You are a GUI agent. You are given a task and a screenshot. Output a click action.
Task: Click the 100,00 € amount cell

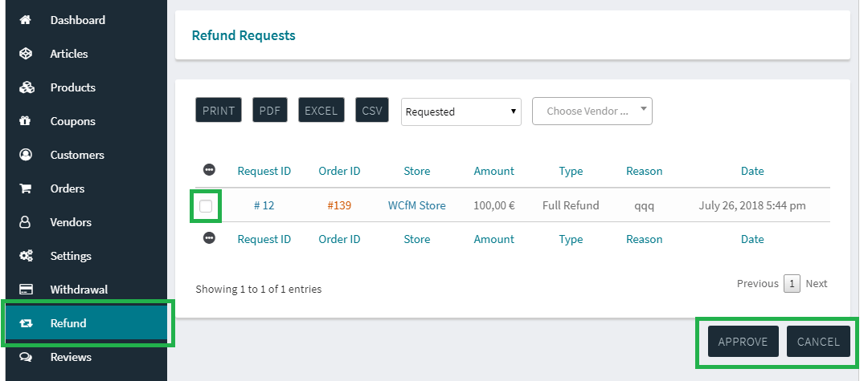494,205
